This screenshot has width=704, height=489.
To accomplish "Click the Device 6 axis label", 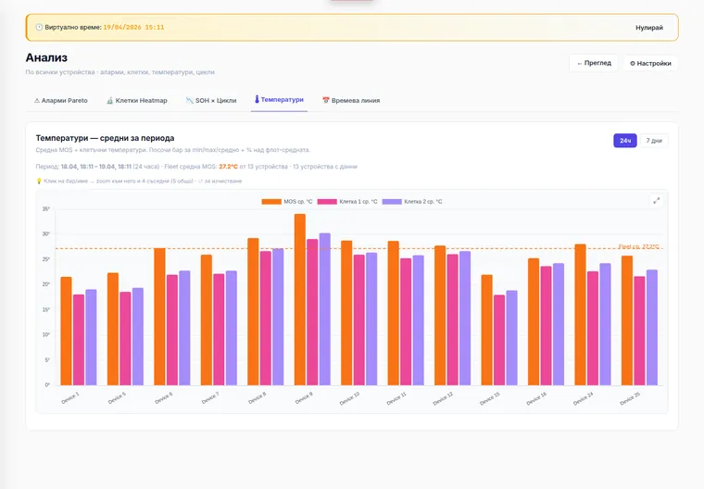I will click(163, 398).
